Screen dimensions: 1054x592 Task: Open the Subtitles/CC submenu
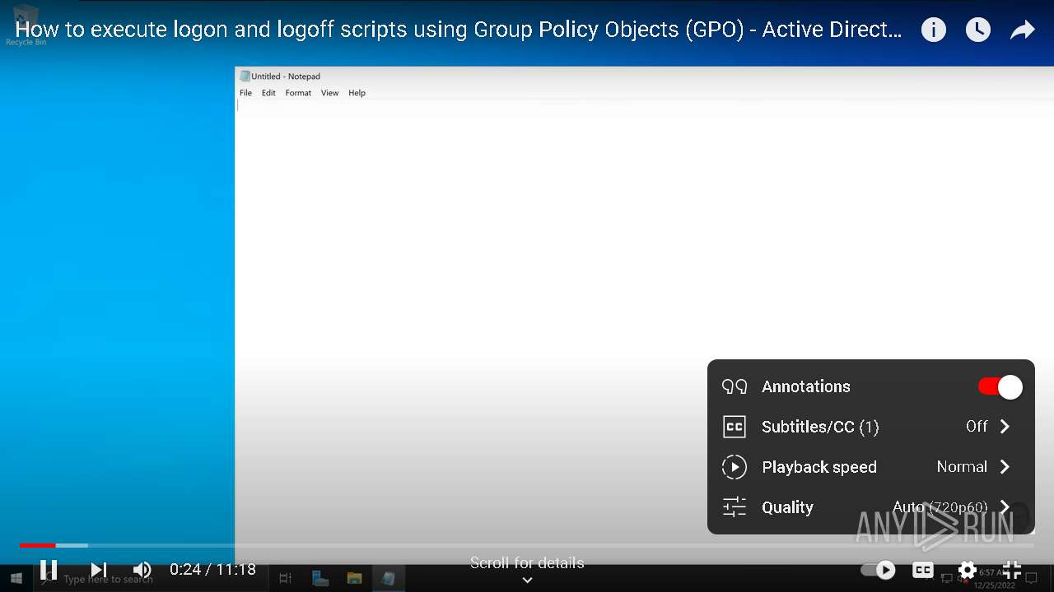point(871,427)
